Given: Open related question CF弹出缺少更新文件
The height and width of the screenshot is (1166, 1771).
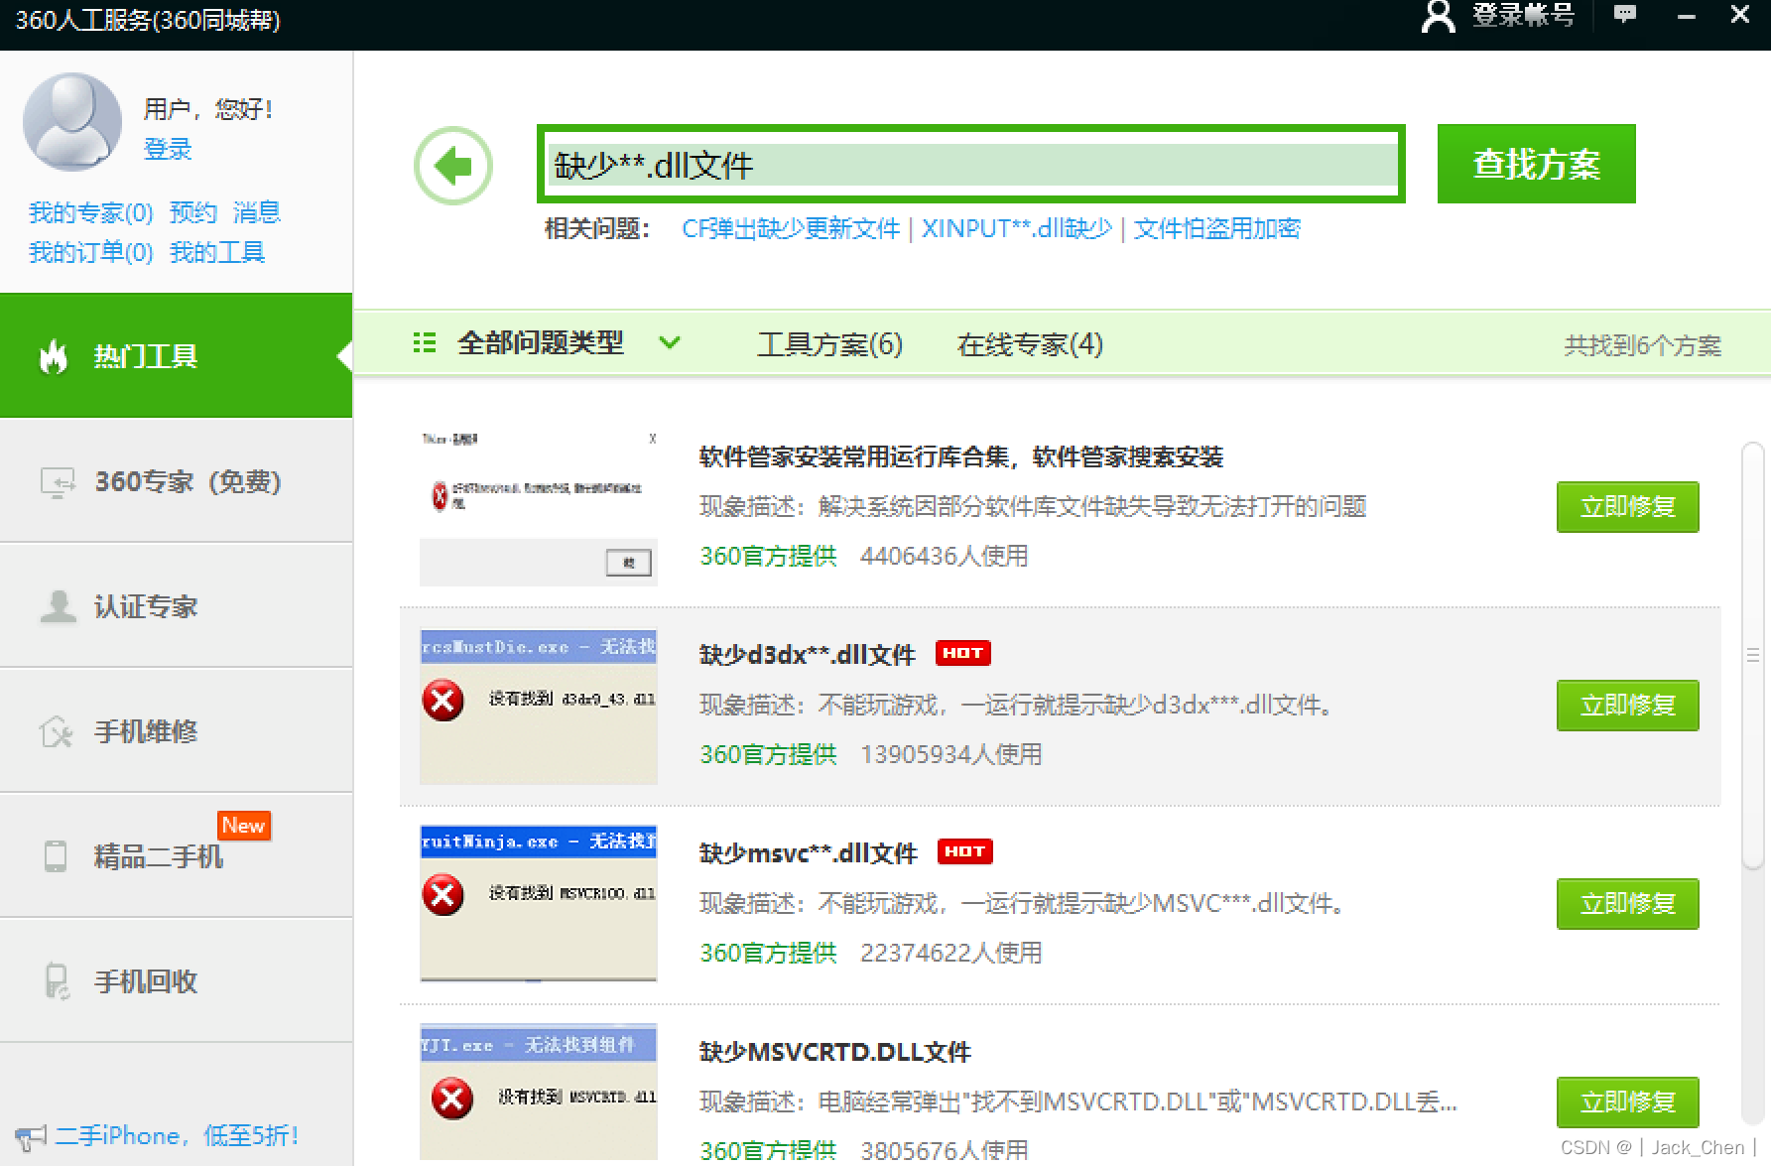Looking at the screenshot, I should [791, 229].
